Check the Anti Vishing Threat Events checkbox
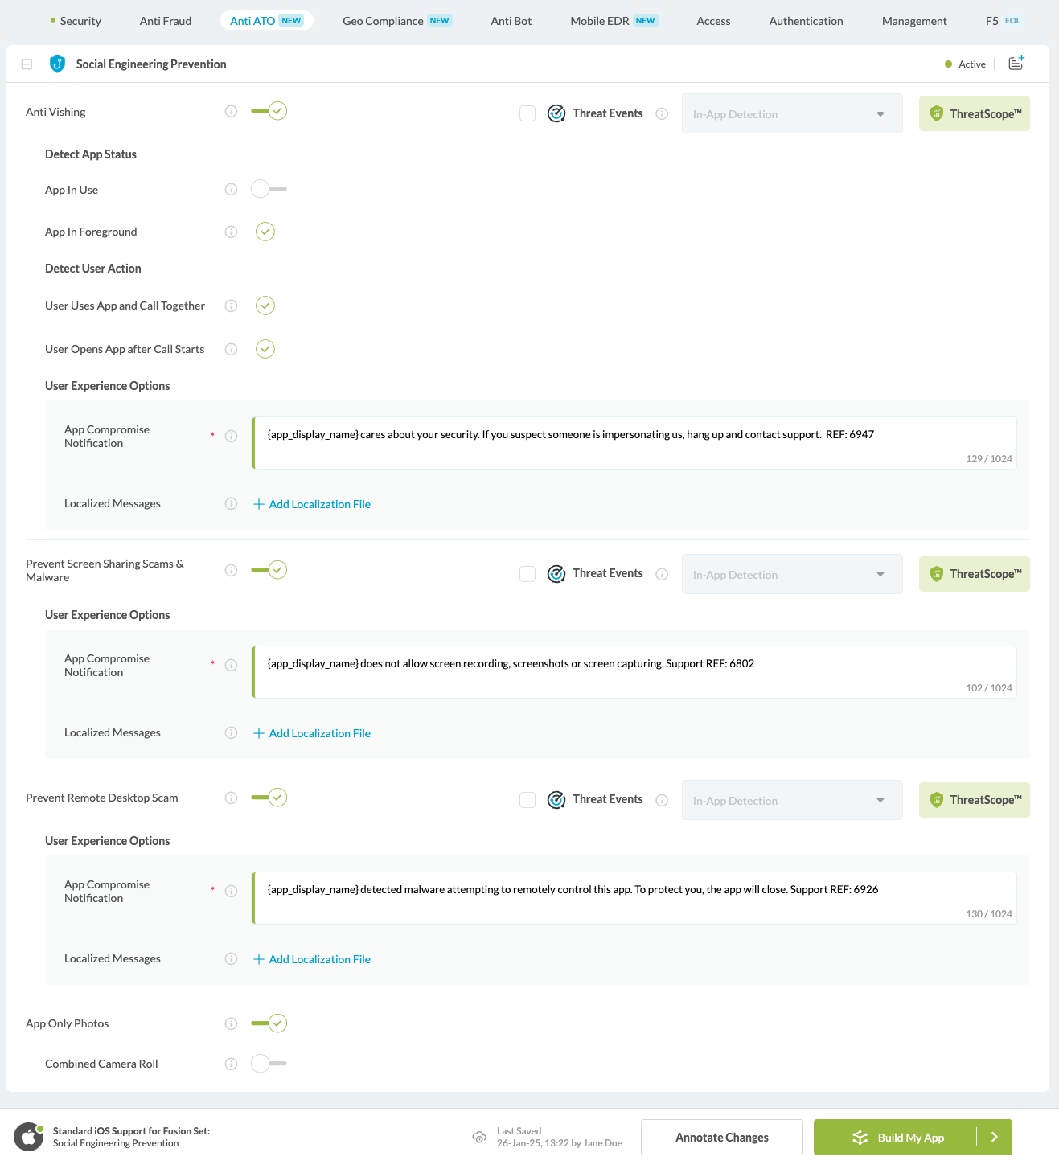Viewport: 1059px width, 1169px height. [x=527, y=113]
